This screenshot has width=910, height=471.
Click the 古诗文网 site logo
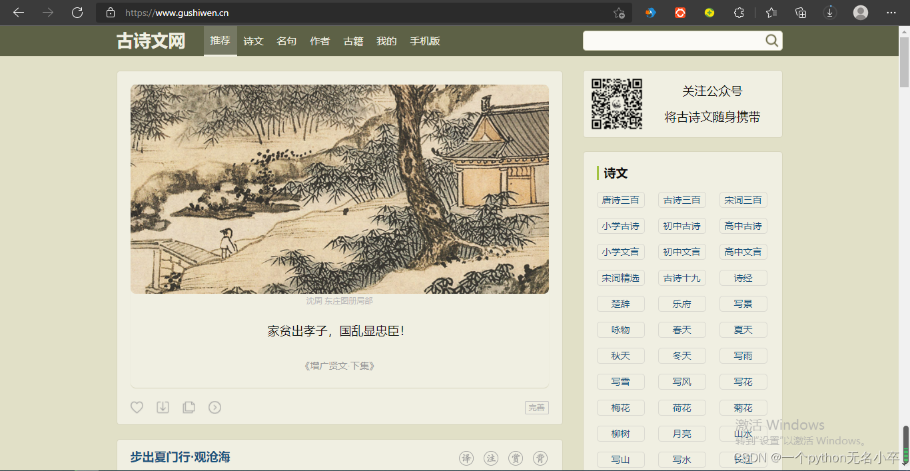coord(151,41)
